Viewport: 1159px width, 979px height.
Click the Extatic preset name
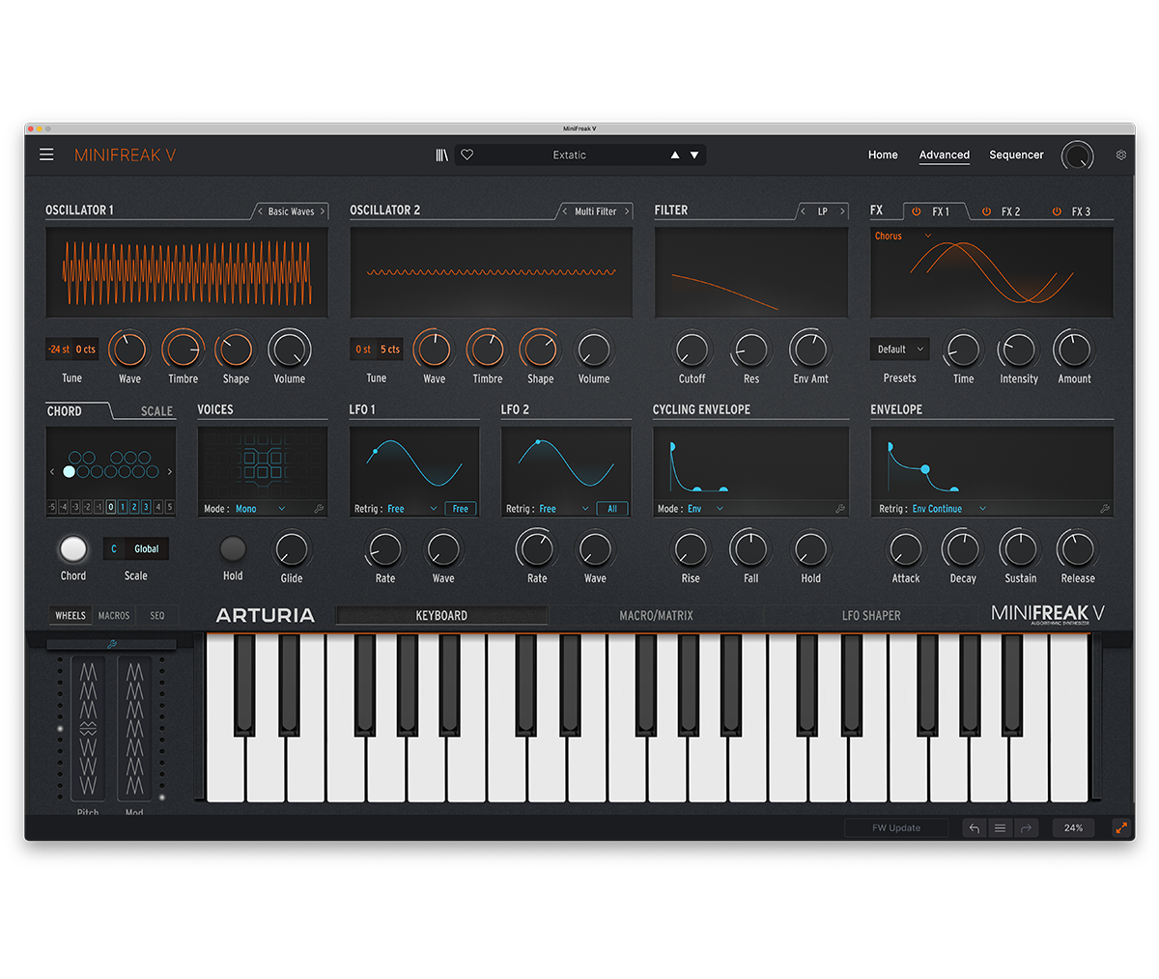click(569, 154)
